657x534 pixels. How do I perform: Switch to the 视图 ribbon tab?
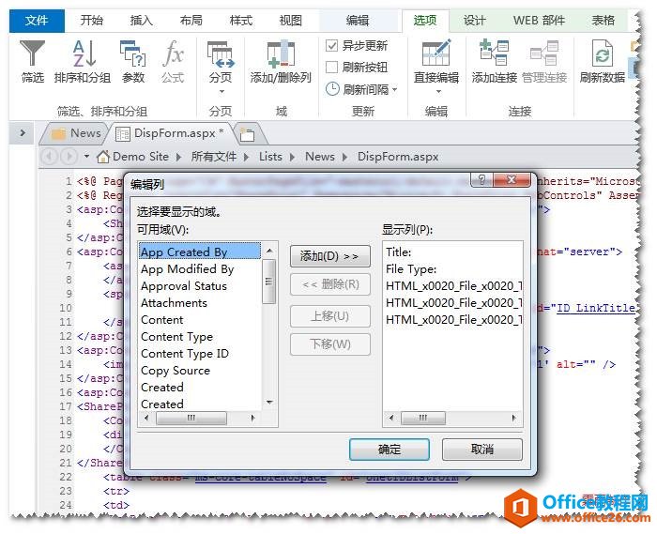pos(290,21)
